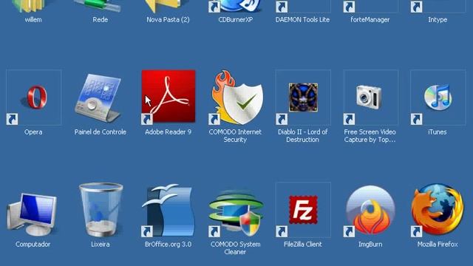Viewport: 473px width, 266px height.
Task: Click the "BrOffice.org 3.0" text label
Action: click(x=168, y=245)
